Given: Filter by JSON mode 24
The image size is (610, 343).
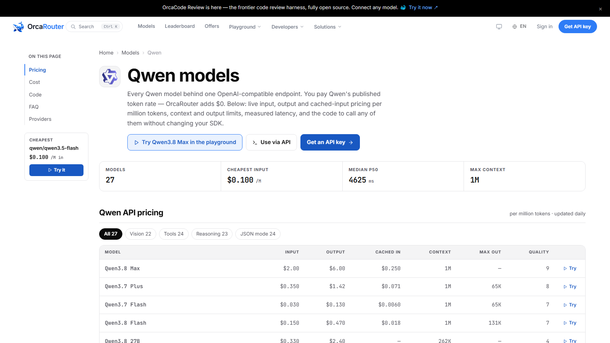Looking at the screenshot, I should 258,234.
